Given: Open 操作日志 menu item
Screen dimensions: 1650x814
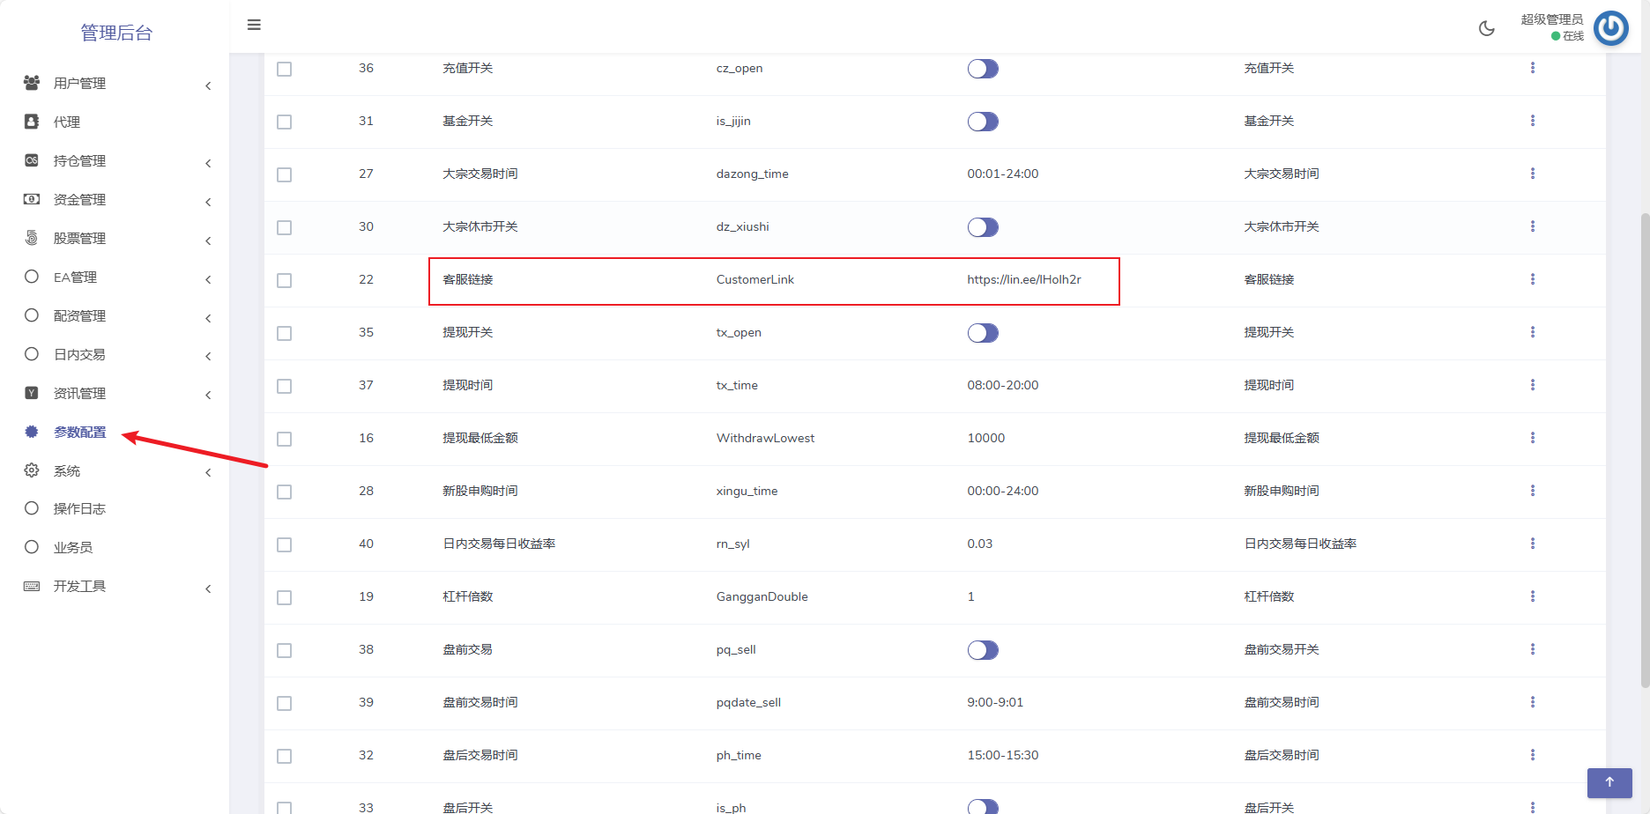Looking at the screenshot, I should tap(79, 509).
